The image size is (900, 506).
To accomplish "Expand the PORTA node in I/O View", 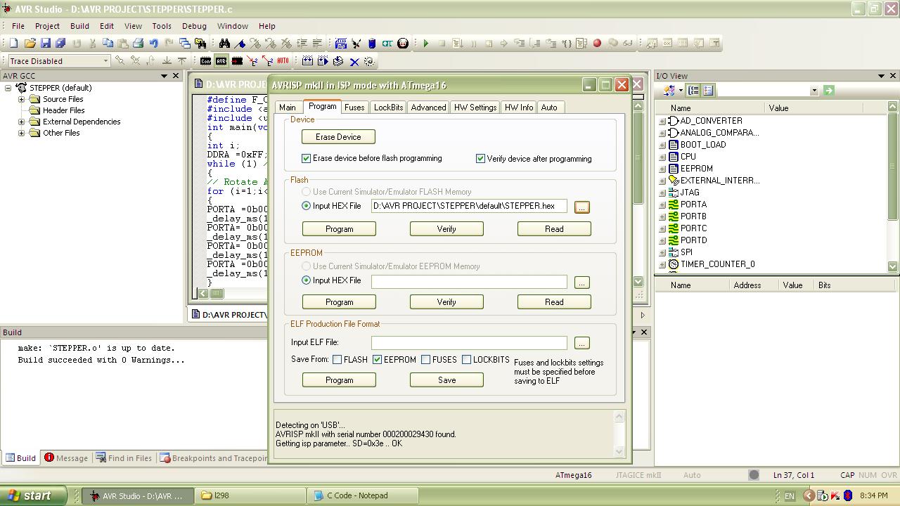I will (662, 205).
